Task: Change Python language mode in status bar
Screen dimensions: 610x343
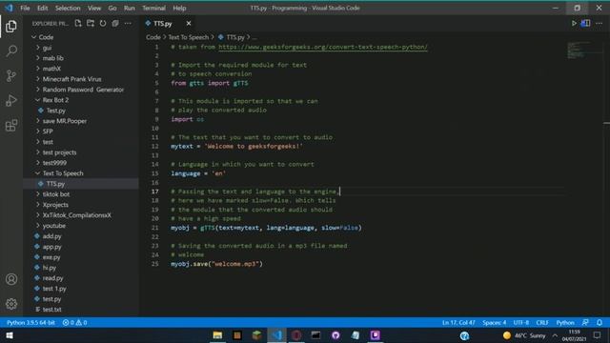Action: [565, 322]
